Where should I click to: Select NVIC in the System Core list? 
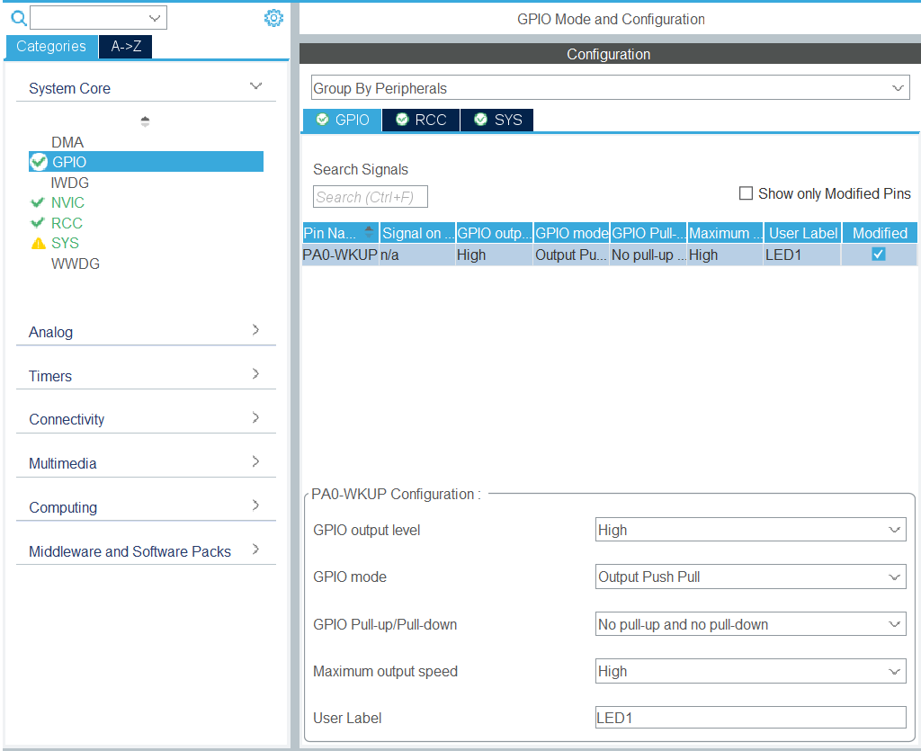67,202
